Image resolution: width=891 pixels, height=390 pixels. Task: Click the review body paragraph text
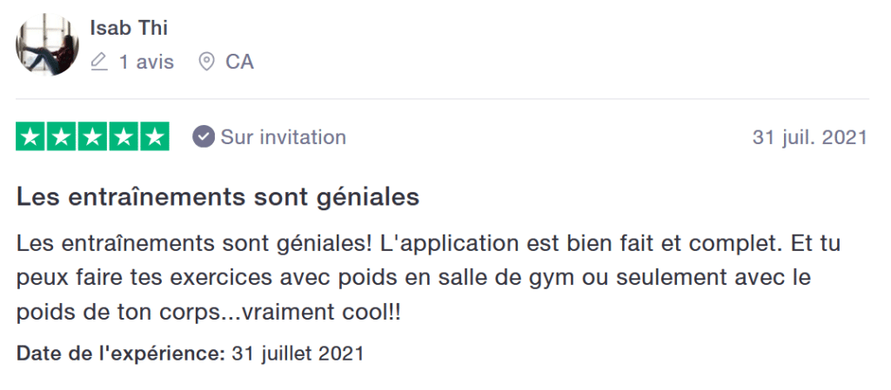(x=426, y=280)
